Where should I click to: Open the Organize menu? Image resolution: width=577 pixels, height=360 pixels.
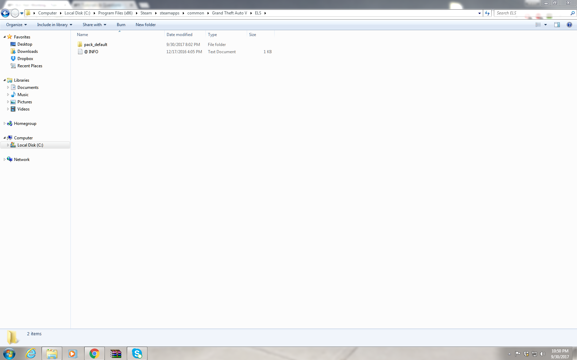tap(16, 25)
